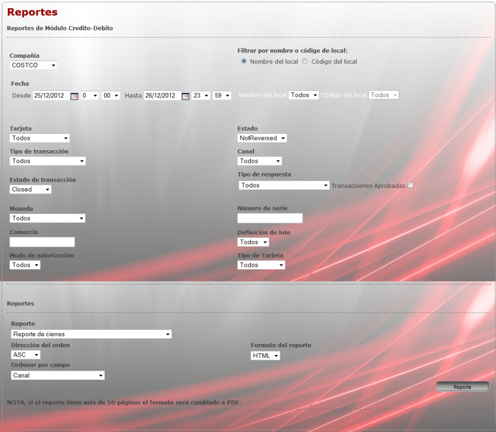
Task: Enable Transacciones Aprobadas checkbox
Action: click(x=410, y=185)
